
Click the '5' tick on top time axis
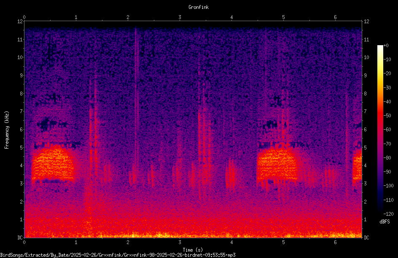pos(283,17)
